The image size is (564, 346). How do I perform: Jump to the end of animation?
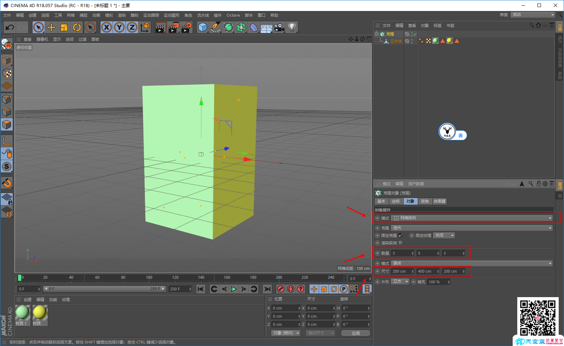point(267,289)
